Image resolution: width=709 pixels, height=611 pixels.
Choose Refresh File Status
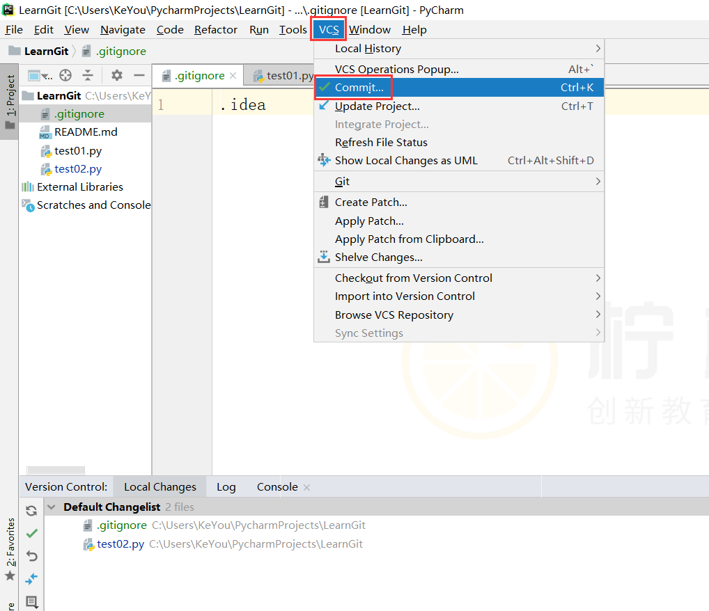click(459, 143)
